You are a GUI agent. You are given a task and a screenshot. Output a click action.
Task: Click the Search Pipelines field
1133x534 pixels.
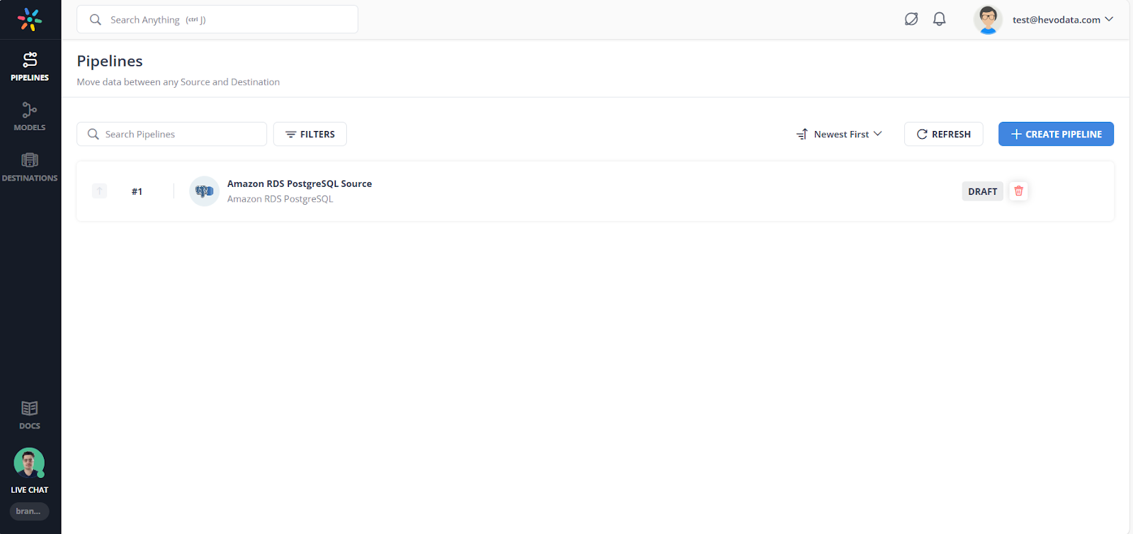click(x=172, y=134)
